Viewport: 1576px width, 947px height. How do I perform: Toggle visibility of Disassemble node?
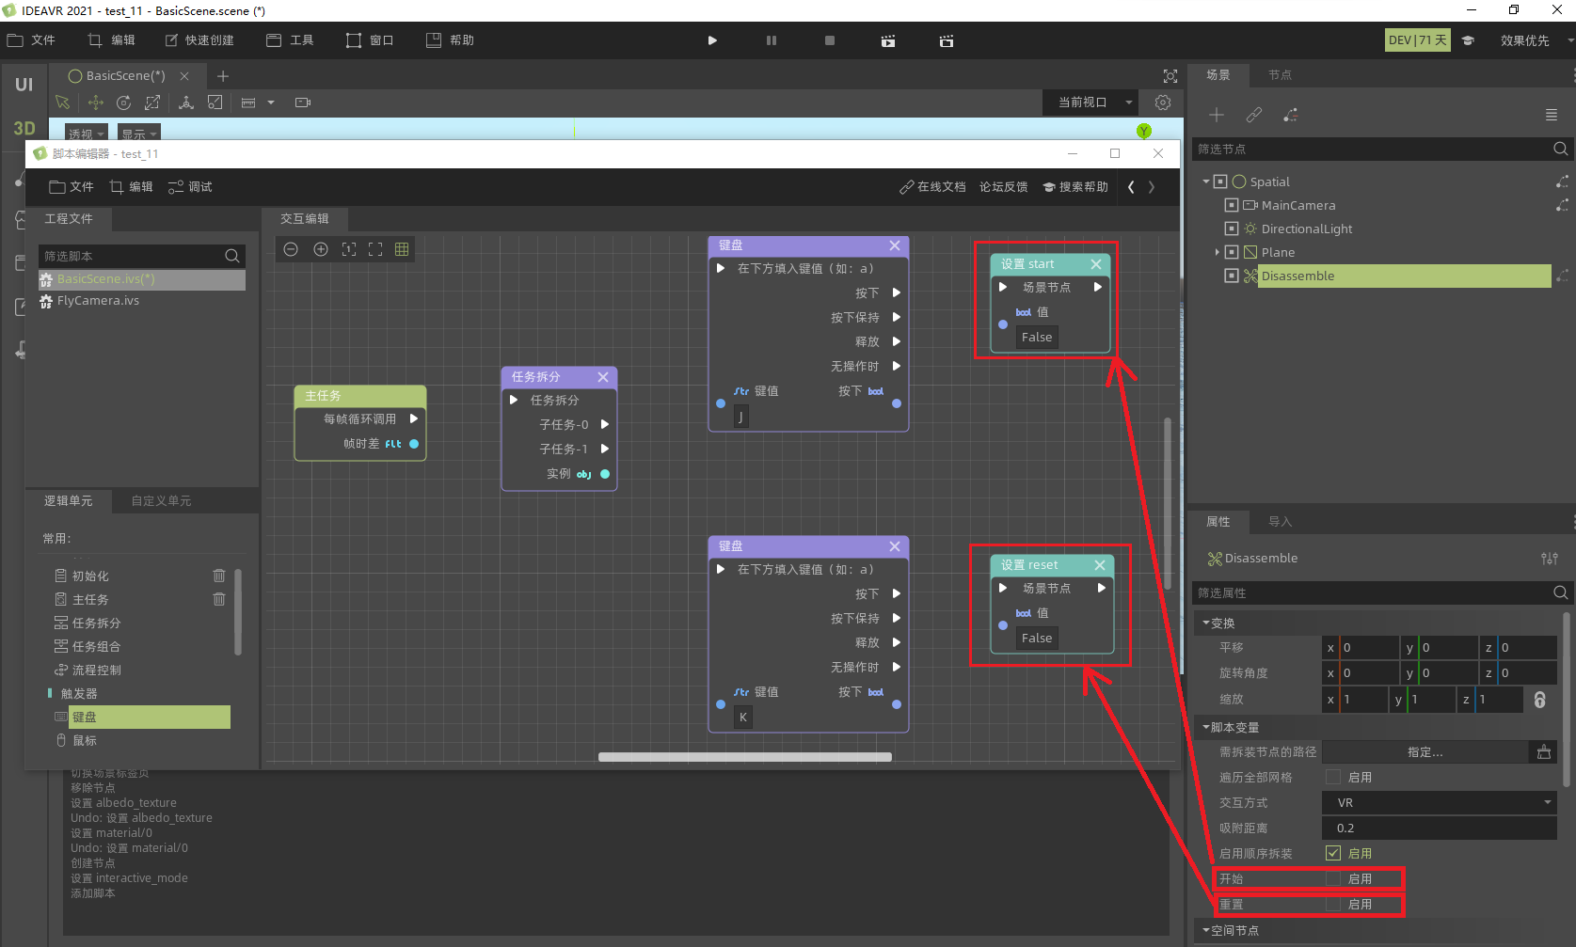[x=1232, y=276]
